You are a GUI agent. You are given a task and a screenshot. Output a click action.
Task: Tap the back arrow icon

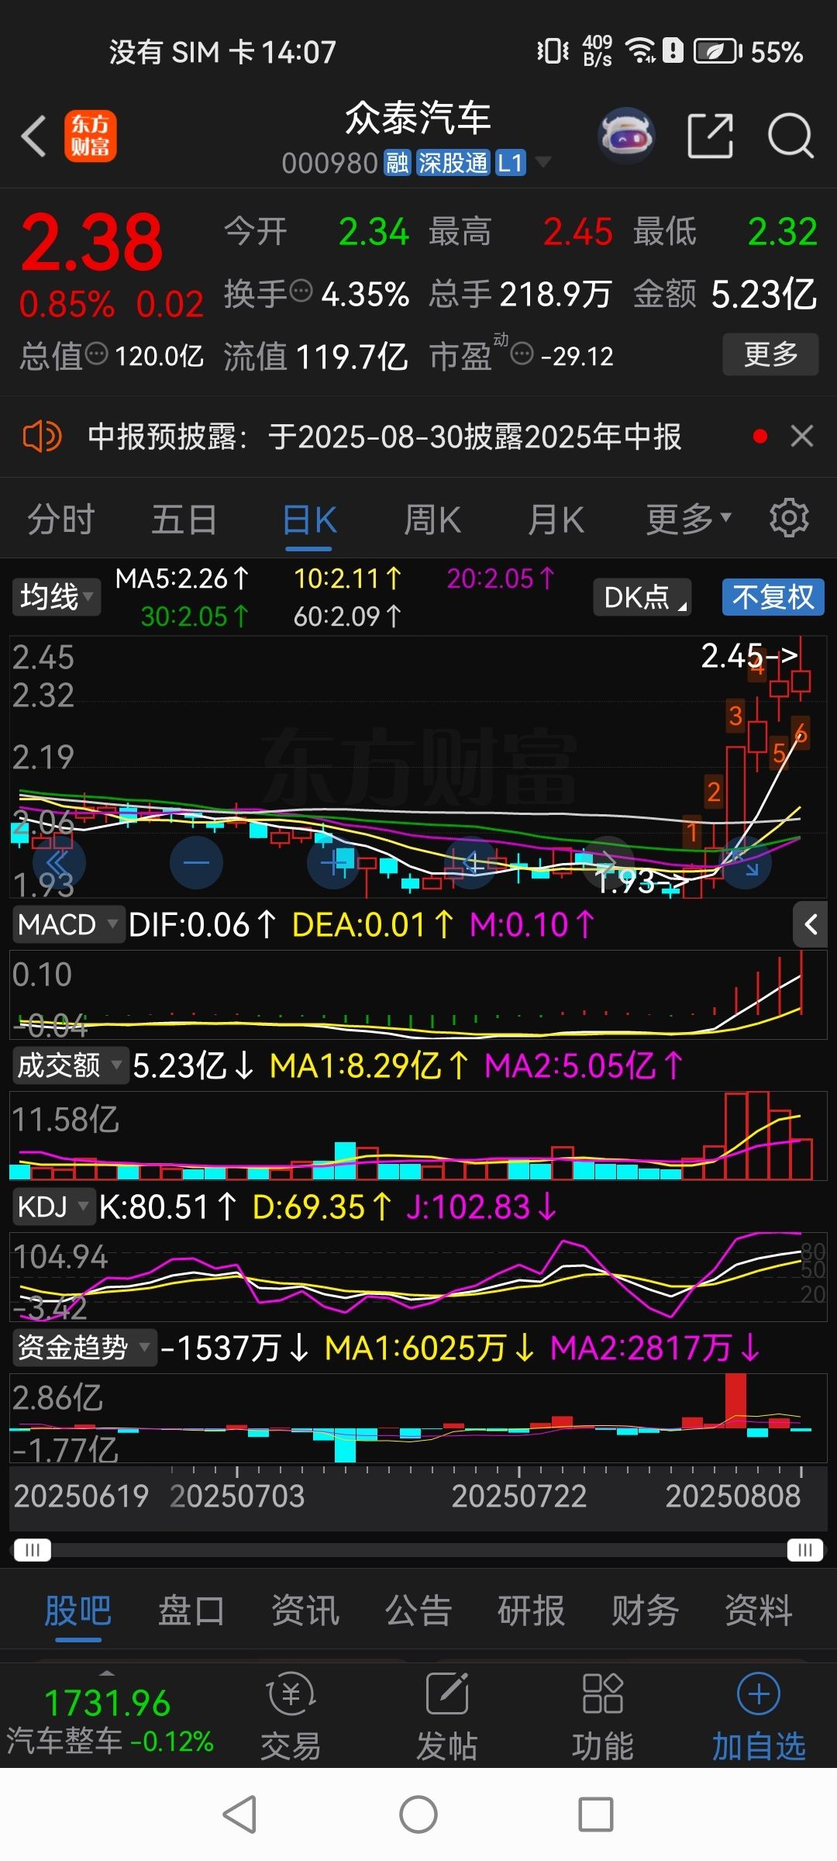click(x=34, y=136)
